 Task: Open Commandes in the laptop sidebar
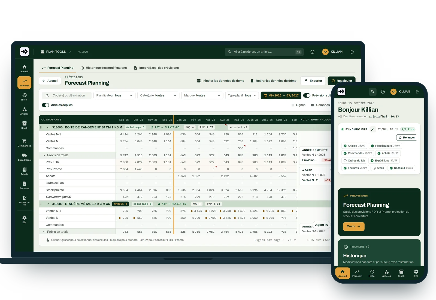24,143
